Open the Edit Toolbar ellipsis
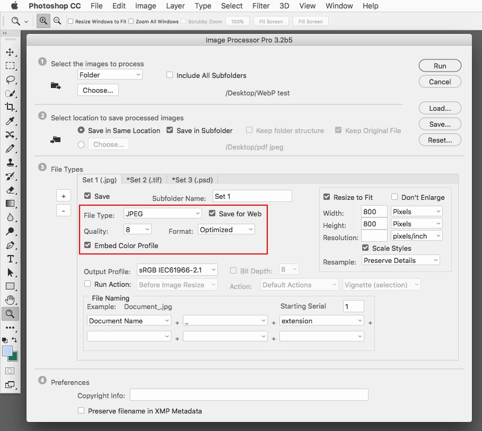The height and width of the screenshot is (431, 482). click(10, 328)
